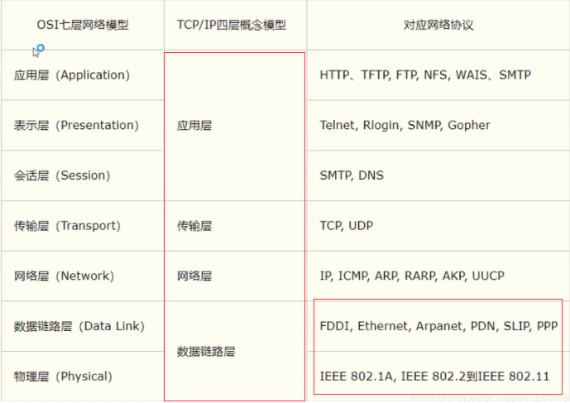This screenshot has height=403, width=570.
Task: Select the 会话层 (Session) cell
Action: click(x=62, y=175)
